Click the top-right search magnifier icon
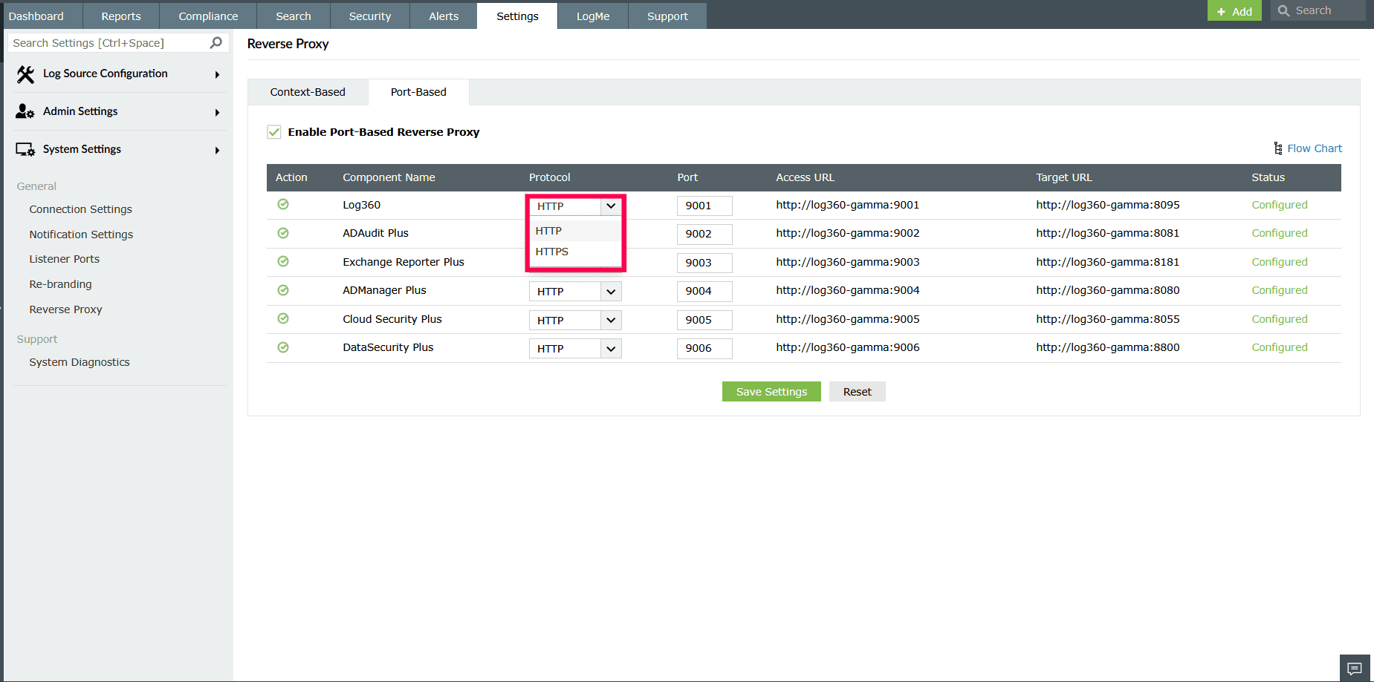This screenshot has width=1374, height=682. pos(1283,10)
